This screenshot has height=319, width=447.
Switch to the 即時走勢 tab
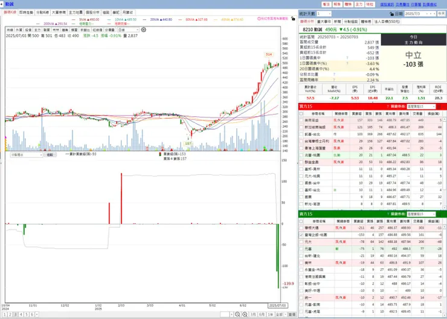(x=26, y=13)
